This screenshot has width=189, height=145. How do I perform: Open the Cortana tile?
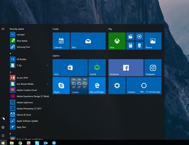(144, 86)
